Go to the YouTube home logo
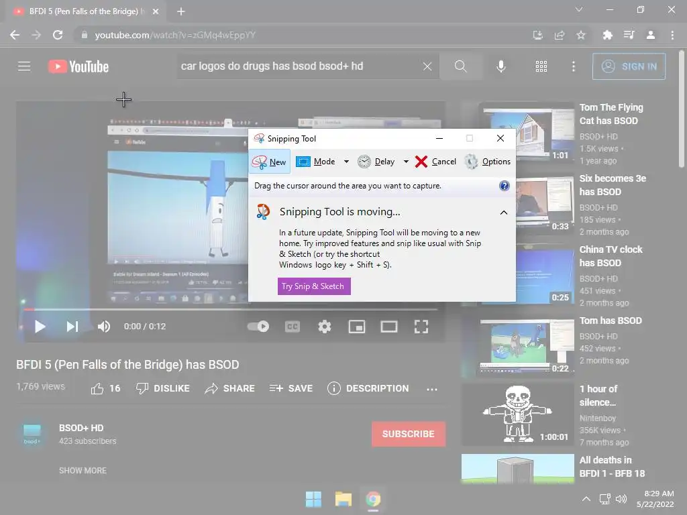The image size is (687, 515). point(78,66)
